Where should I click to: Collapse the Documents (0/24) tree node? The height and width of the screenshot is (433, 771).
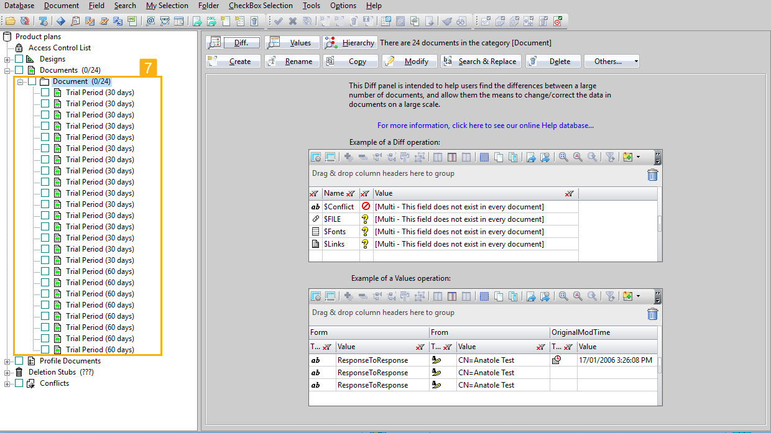coord(7,70)
